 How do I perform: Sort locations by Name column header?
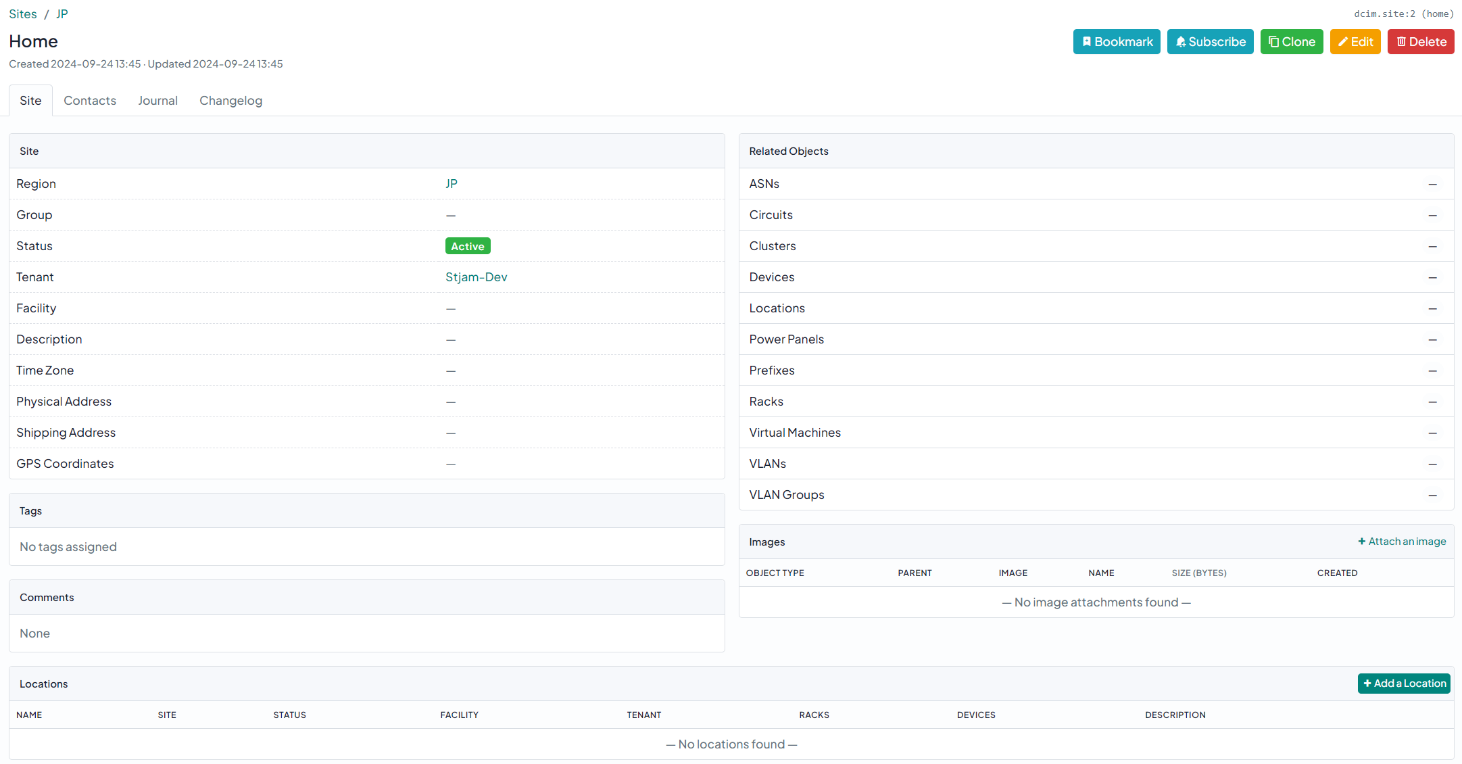(x=29, y=715)
